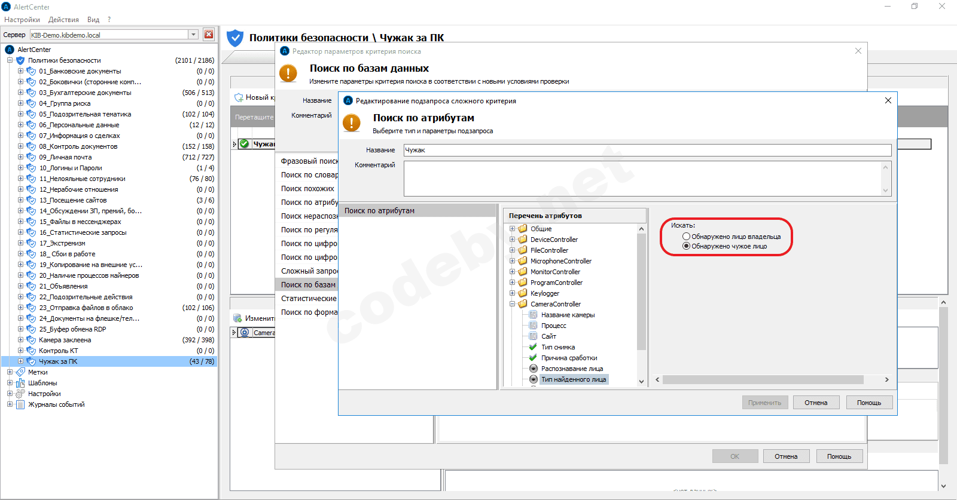957x500 pixels.
Task: Click the MicrophoneController folder icon
Action: [x=523, y=261]
